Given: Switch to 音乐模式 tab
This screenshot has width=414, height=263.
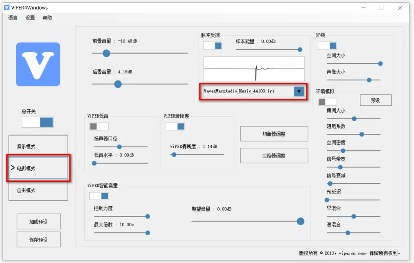Looking at the screenshot, I should click(38, 146).
